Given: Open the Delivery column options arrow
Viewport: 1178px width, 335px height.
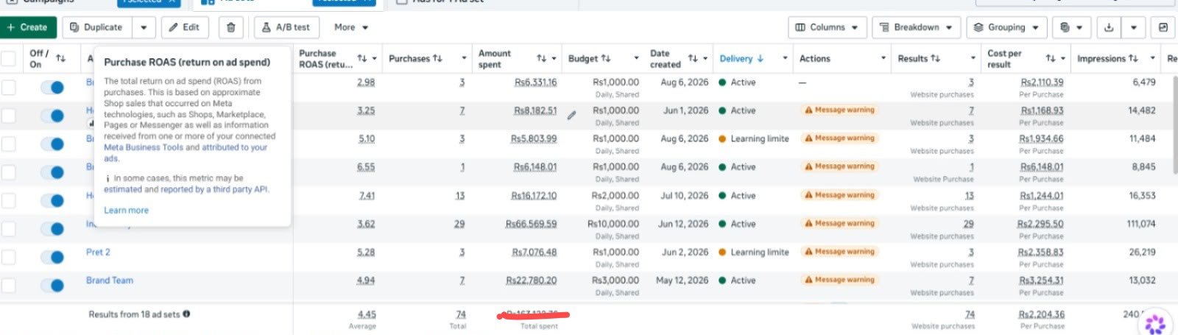Looking at the screenshot, I should coord(785,58).
